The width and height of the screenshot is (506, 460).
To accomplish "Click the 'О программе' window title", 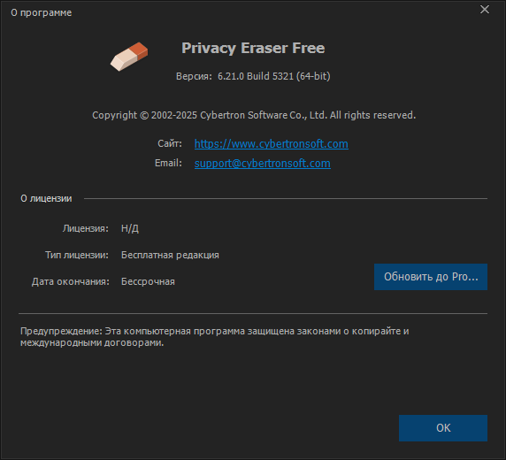I will click(42, 12).
